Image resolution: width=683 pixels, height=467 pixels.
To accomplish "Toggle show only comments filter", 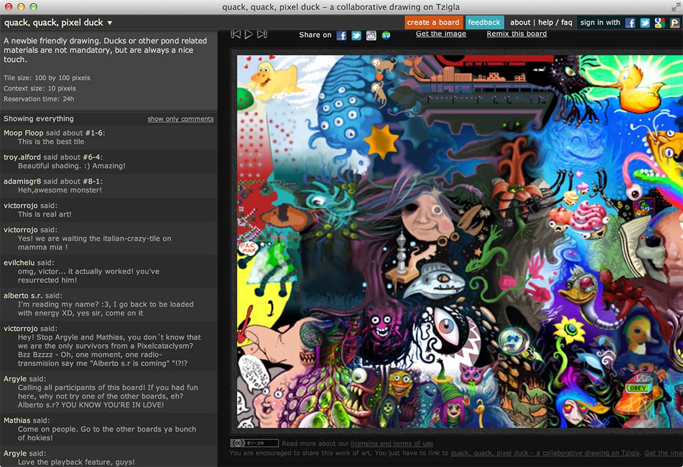I will [x=180, y=119].
